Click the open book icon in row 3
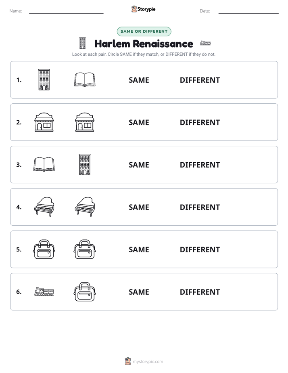 pyautogui.click(x=44, y=164)
